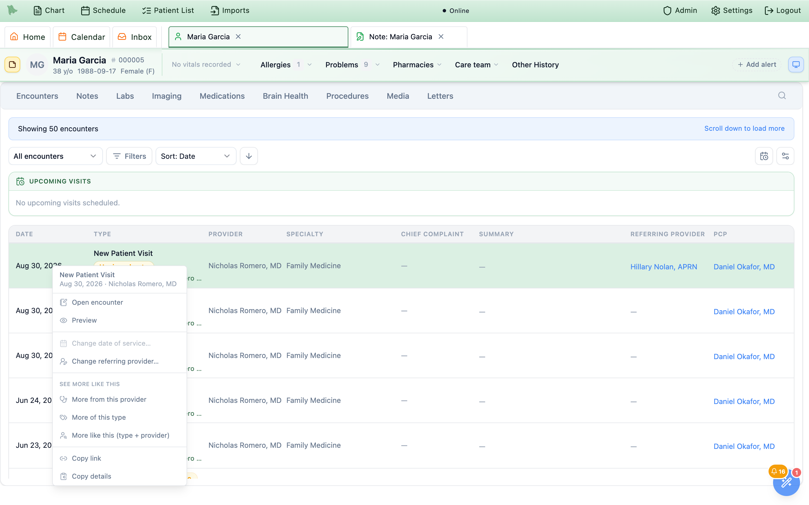Click Scroll down to load more link
The width and height of the screenshot is (809, 505).
[744, 128]
